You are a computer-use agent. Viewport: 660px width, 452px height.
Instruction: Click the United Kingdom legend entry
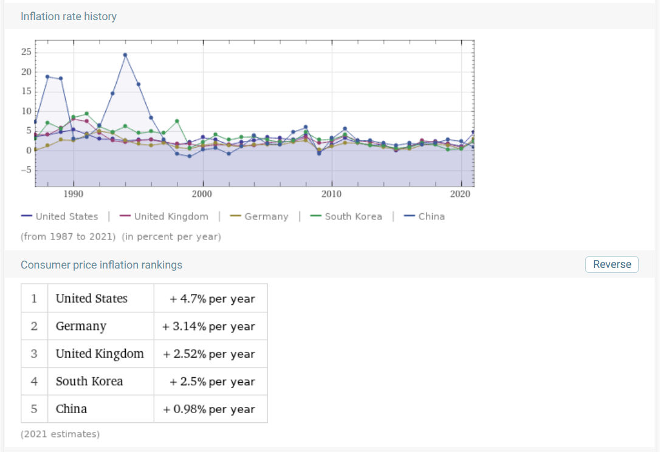point(163,216)
